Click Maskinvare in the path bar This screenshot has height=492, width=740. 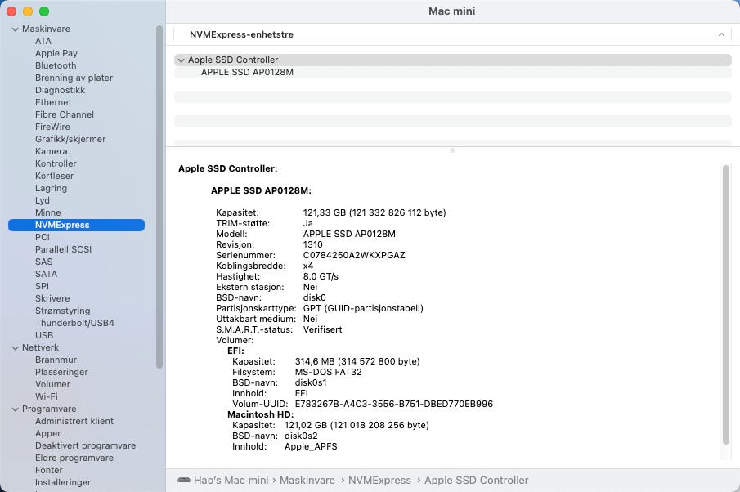pos(307,481)
